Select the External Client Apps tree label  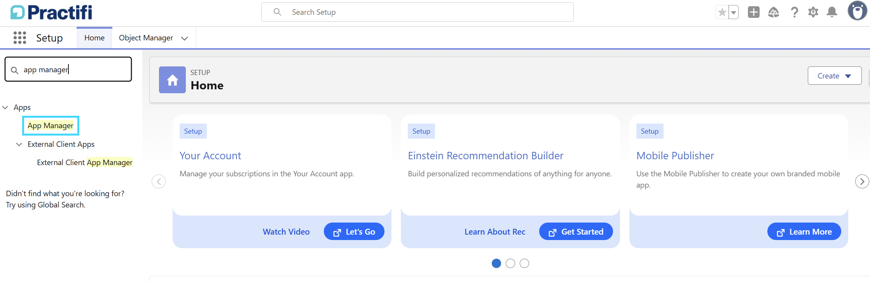(61, 144)
